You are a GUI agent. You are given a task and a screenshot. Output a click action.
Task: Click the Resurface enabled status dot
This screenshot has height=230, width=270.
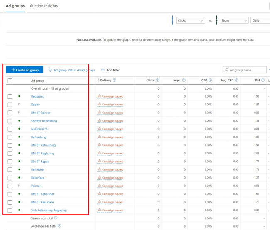[19, 178]
